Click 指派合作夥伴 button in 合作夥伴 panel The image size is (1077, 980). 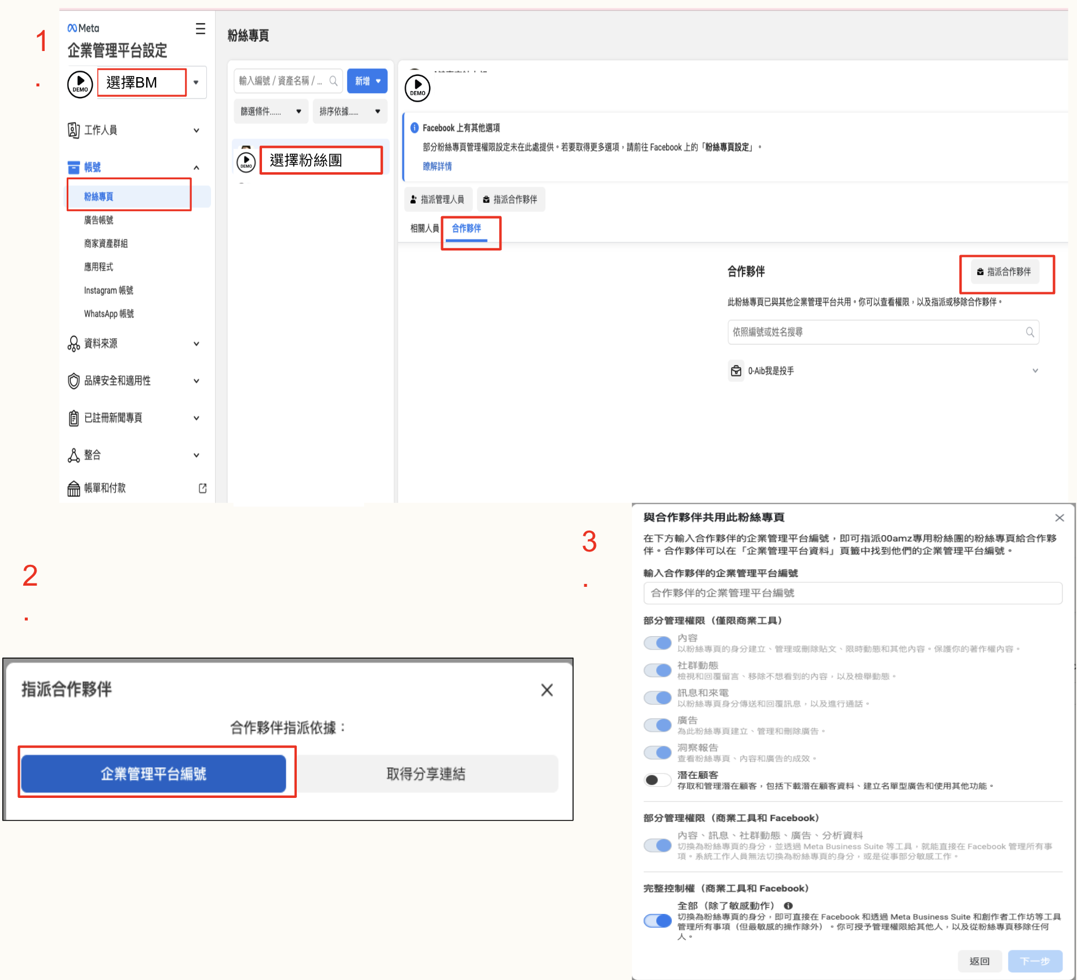point(1005,272)
